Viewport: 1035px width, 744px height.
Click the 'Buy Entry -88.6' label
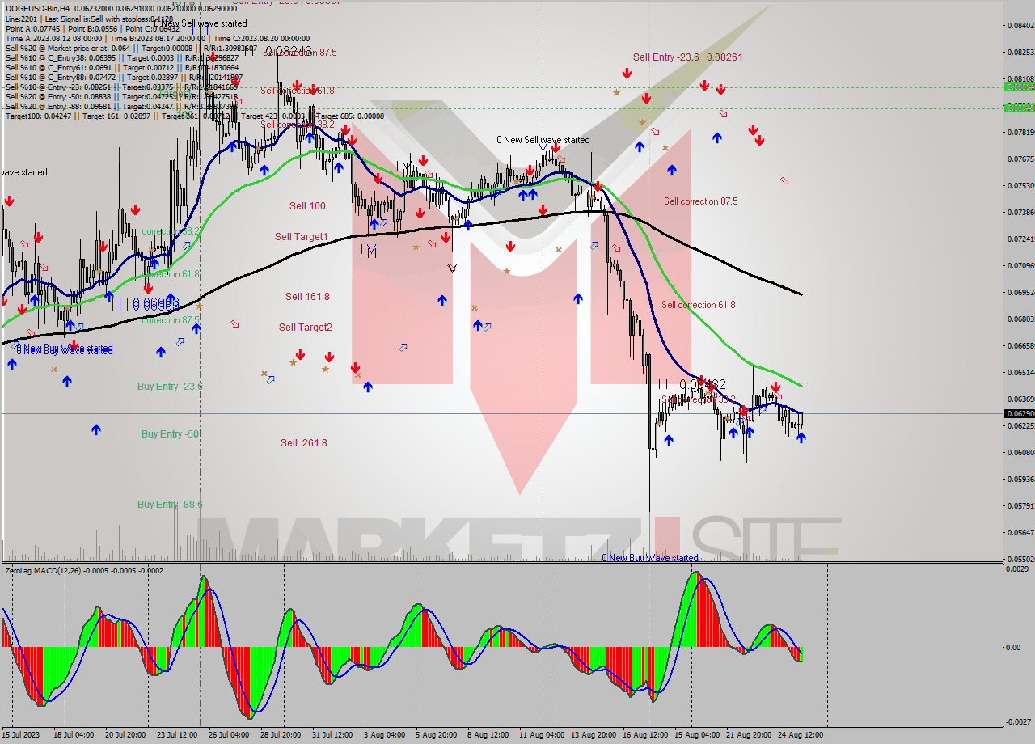click(170, 504)
